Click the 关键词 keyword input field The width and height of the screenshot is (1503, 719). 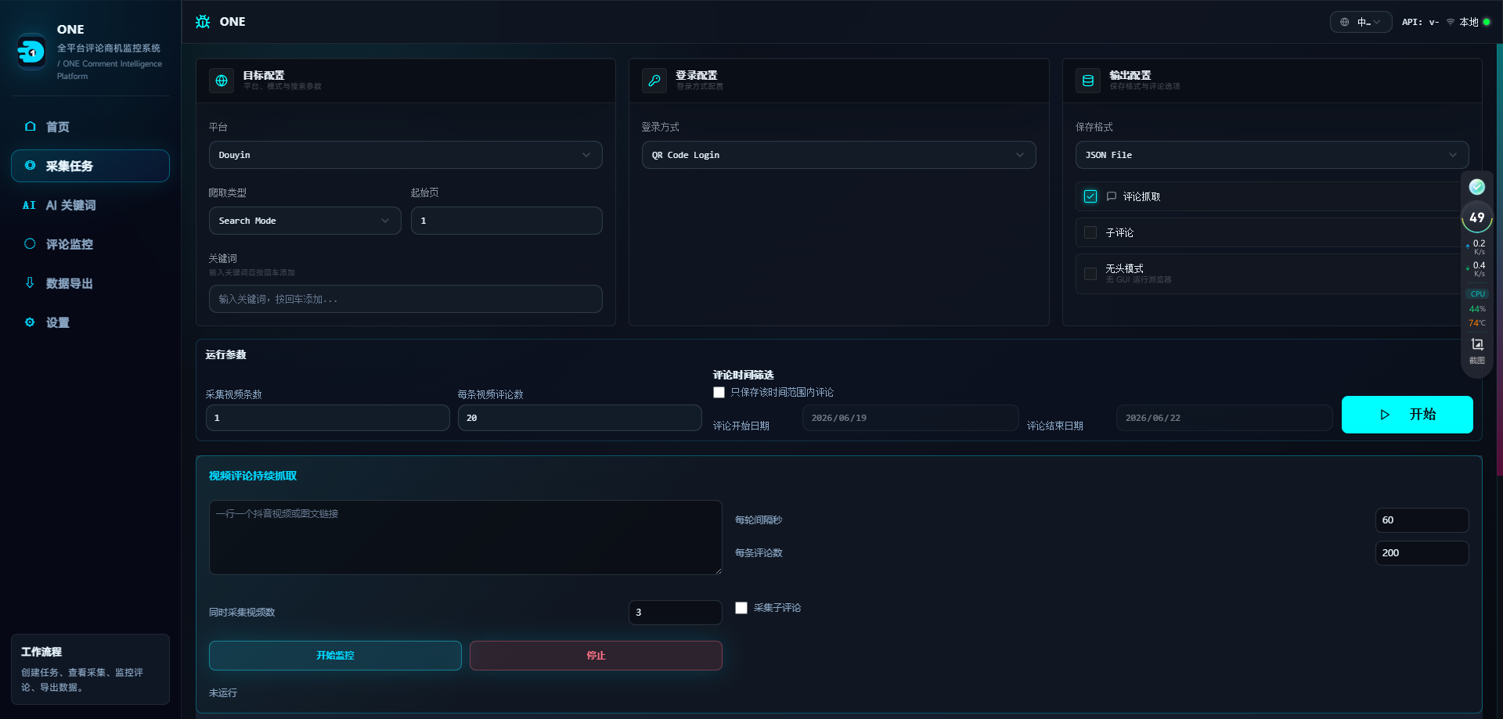tap(405, 299)
